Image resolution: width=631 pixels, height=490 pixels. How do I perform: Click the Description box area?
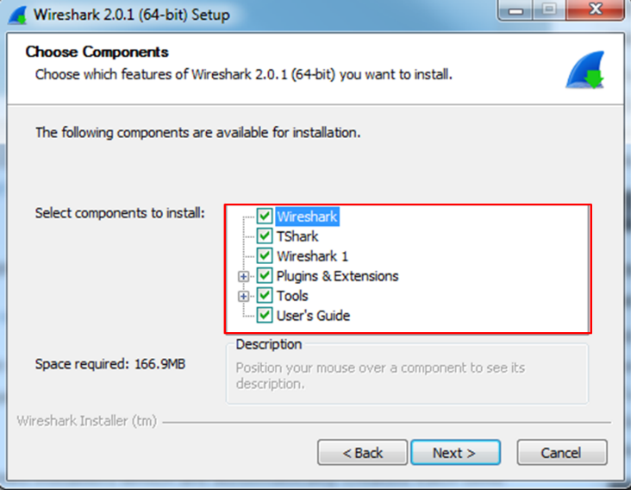407,374
